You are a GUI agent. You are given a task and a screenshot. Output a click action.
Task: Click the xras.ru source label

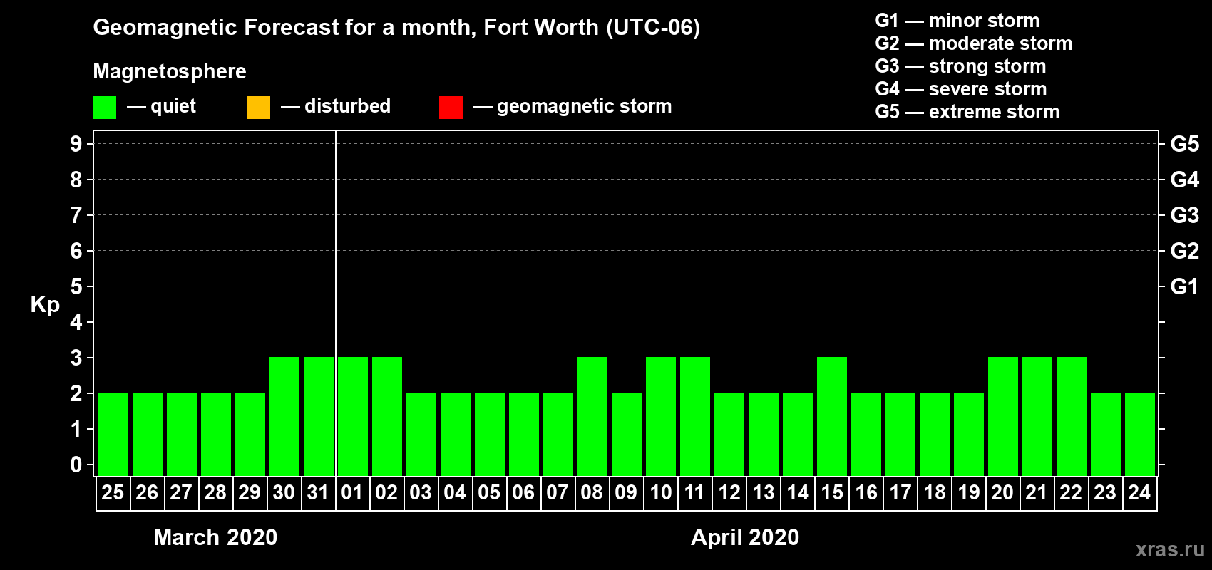tap(1170, 549)
